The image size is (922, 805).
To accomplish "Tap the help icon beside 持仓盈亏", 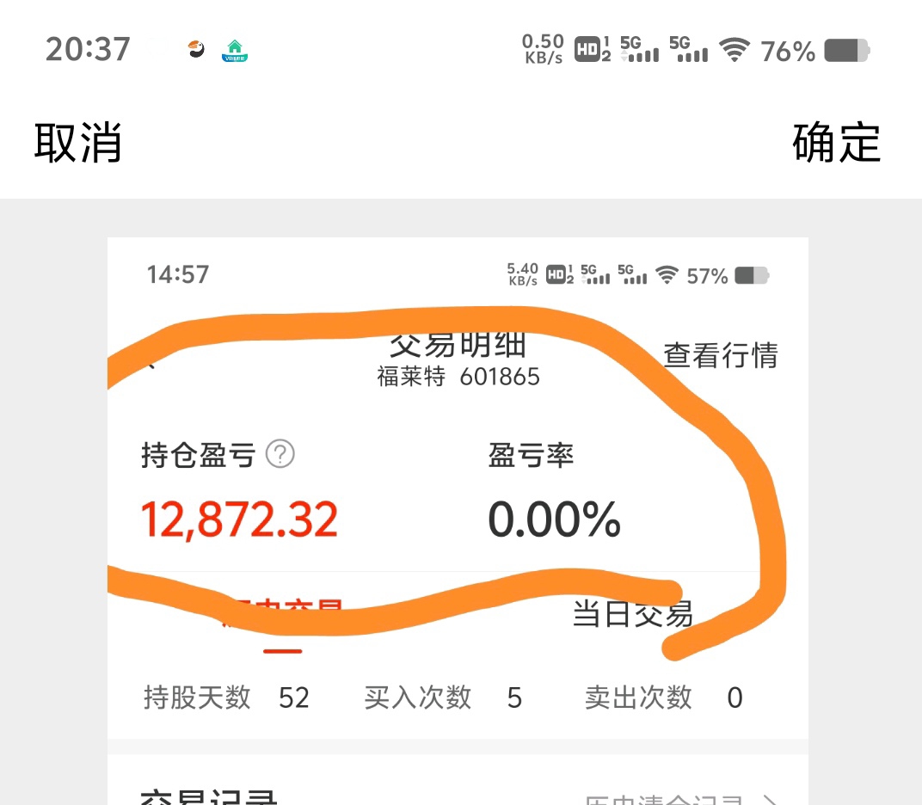I will [280, 454].
